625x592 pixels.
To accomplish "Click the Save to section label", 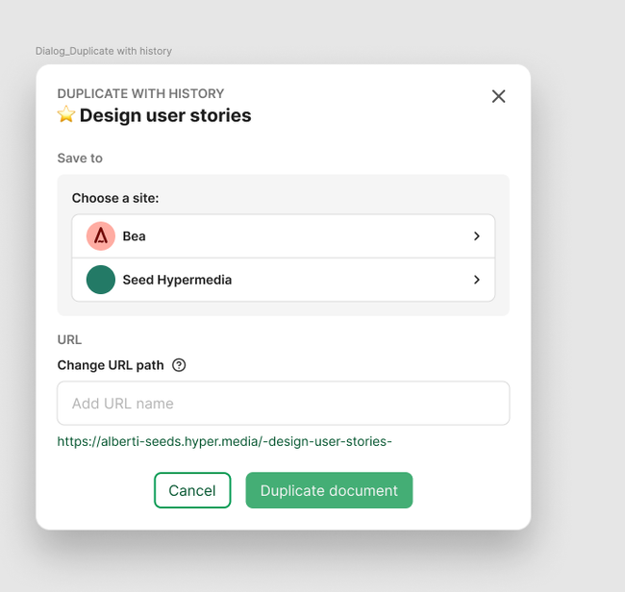I will tap(80, 158).
